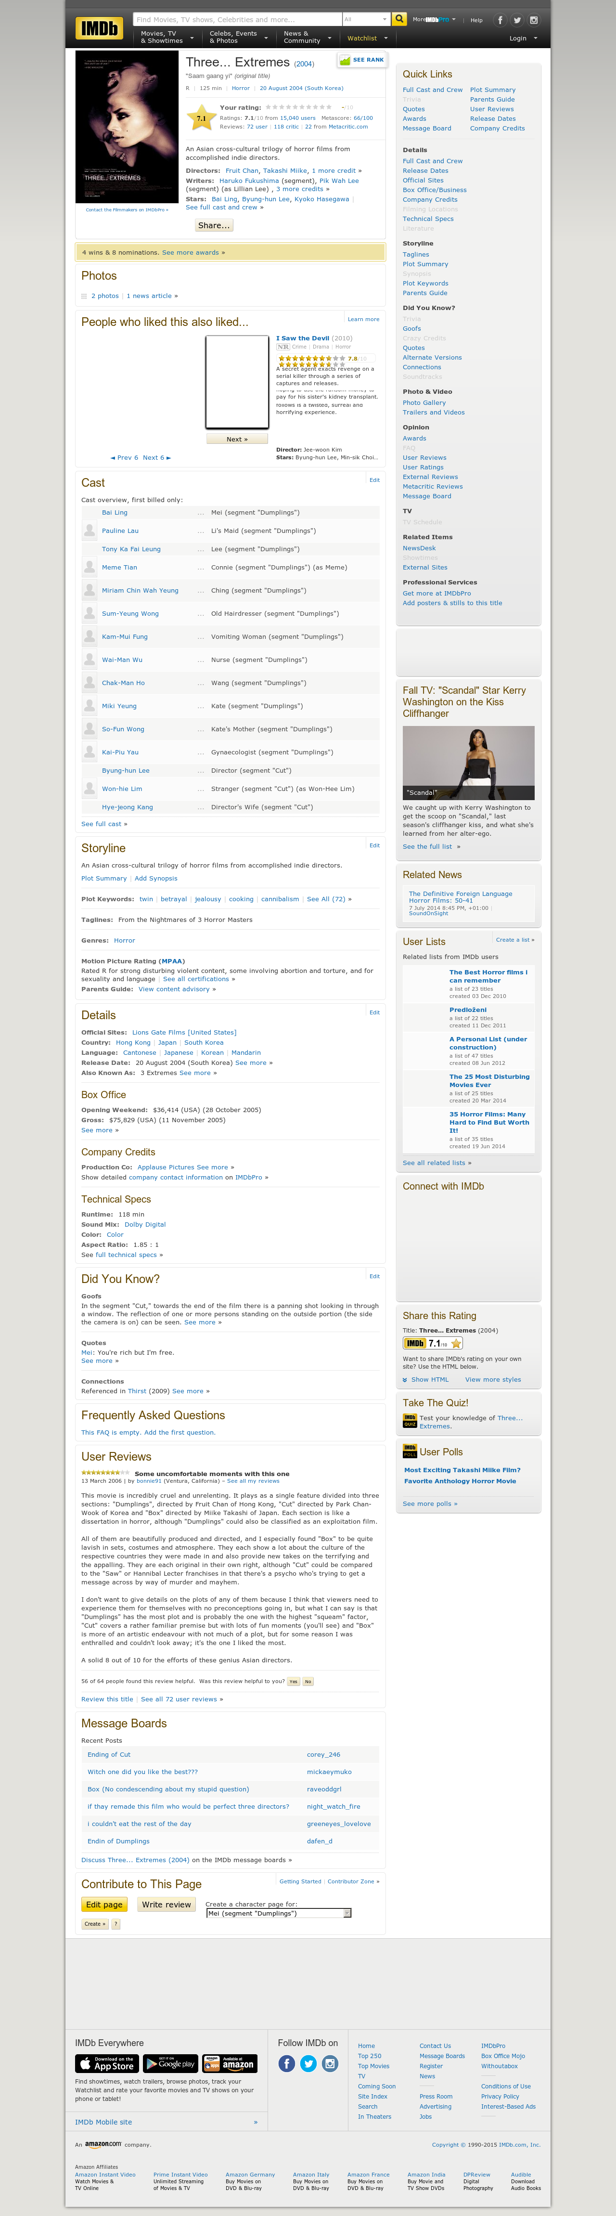Open the IMDb Mobile site link
The width and height of the screenshot is (616, 2216).
[103, 2122]
